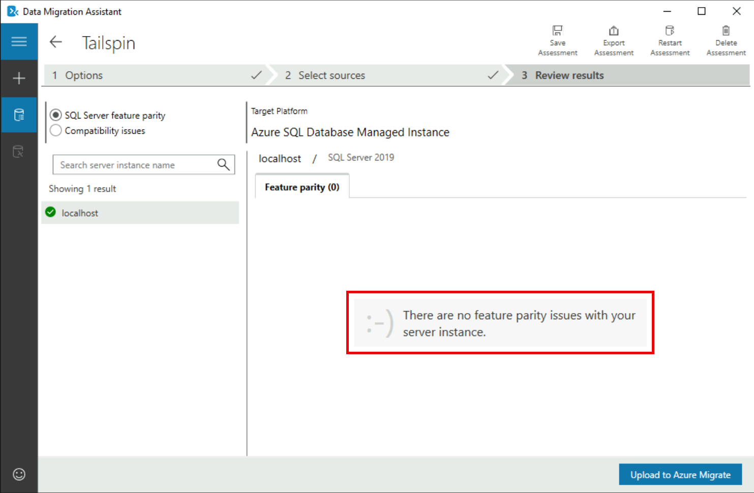
Task: Click Export Assessment icon
Action: (x=614, y=31)
